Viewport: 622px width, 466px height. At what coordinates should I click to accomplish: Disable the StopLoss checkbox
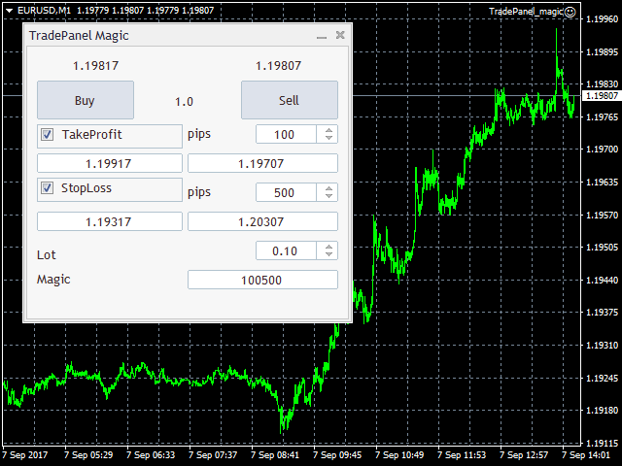(x=48, y=187)
